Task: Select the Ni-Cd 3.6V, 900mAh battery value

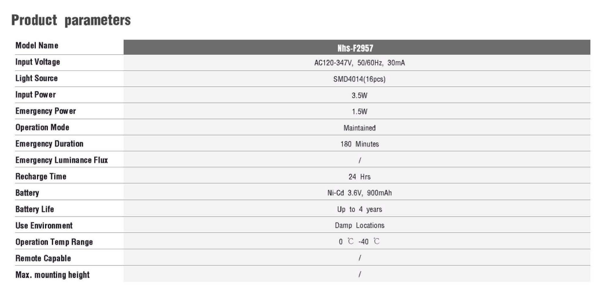Action: pos(360,193)
